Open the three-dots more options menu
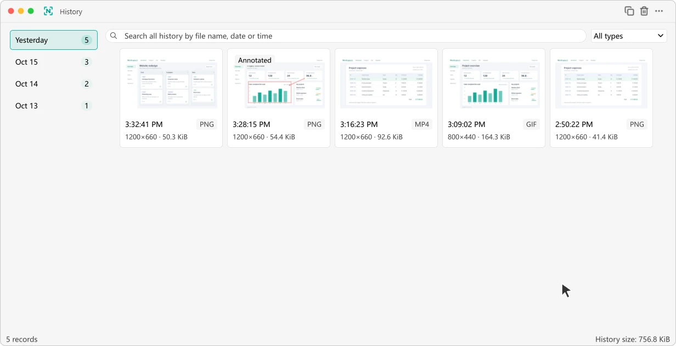This screenshot has width=676, height=346. point(659,11)
